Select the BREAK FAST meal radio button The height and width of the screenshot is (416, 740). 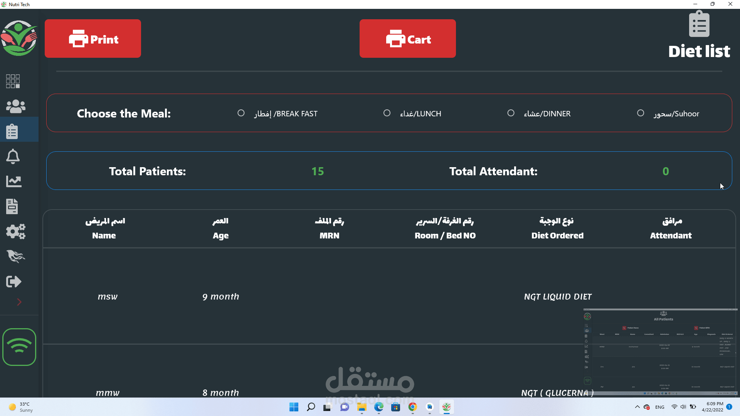(x=241, y=113)
